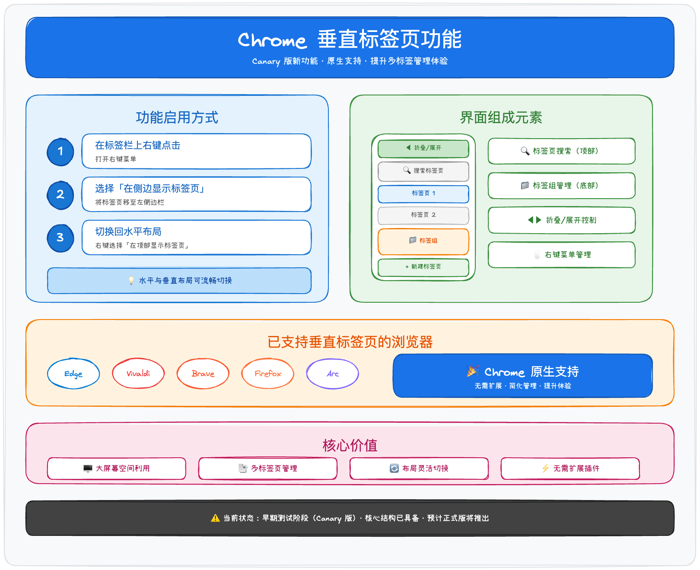This screenshot has width=700, height=570.
Task: Click the party popper icon beside Chrome 原生支持
Action: tap(472, 371)
